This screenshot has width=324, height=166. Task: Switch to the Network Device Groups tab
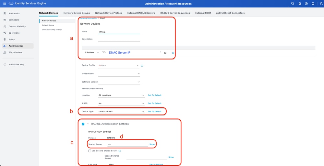click(x=77, y=13)
